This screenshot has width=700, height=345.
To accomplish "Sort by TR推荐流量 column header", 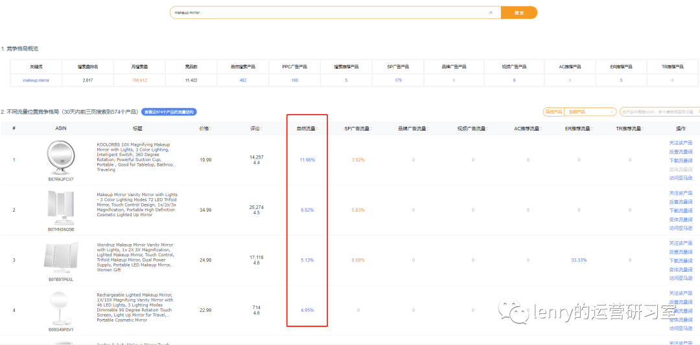I will coord(630,128).
